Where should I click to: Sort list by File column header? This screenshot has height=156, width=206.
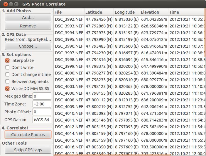point(69,12)
